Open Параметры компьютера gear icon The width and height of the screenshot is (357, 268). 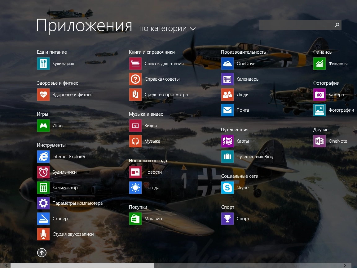pyautogui.click(x=43, y=203)
